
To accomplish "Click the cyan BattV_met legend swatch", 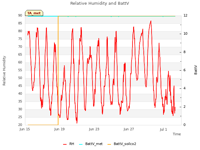I will (81, 144).
